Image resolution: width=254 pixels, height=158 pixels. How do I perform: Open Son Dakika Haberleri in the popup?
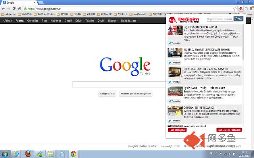click(x=229, y=130)
